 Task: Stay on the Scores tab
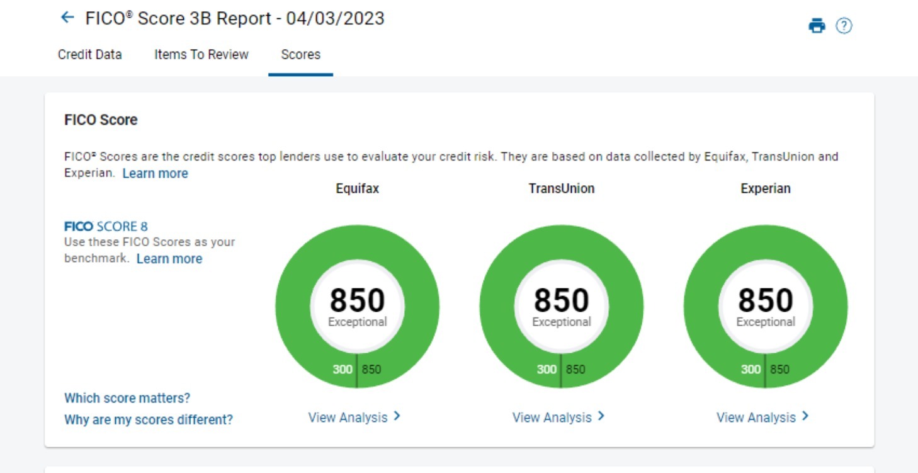tap(300, 55)
